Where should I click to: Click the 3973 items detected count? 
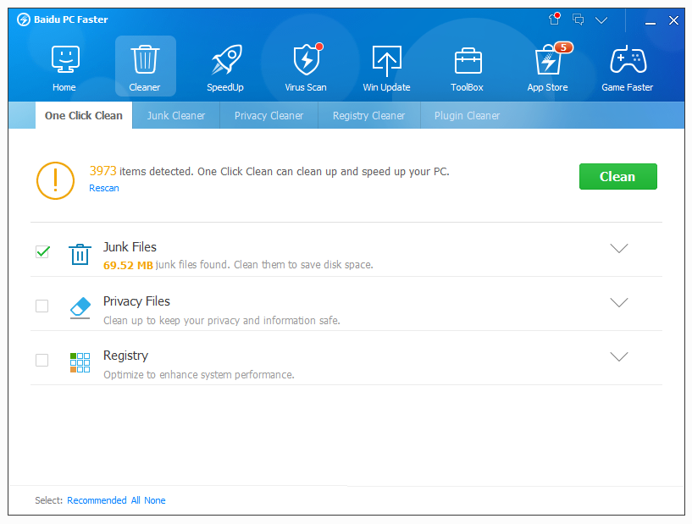(x=102, y=171)
